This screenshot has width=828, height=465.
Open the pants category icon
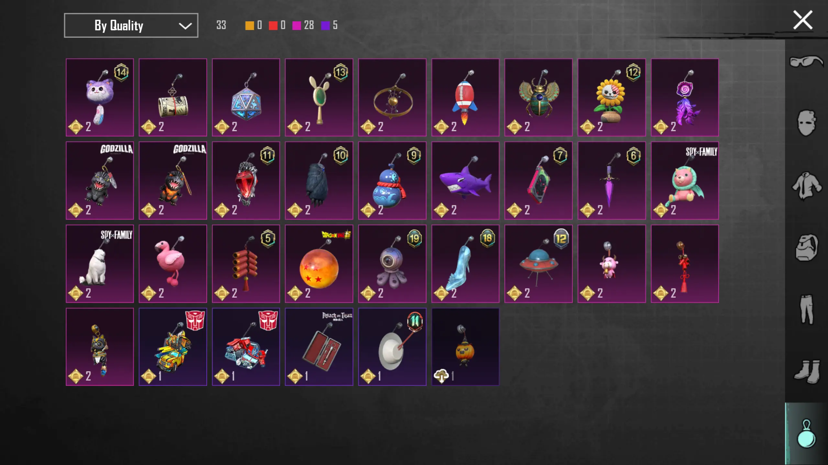point(806,309)
